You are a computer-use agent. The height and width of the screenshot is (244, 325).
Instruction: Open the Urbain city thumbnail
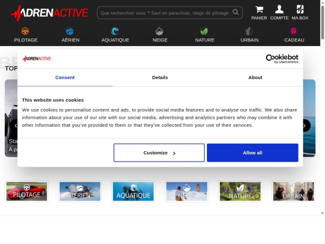(x=294, y=191)
